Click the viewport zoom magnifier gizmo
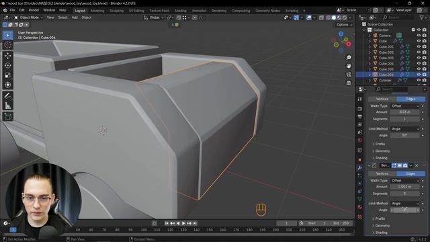 pyautogui.click(x=349, y=58)
